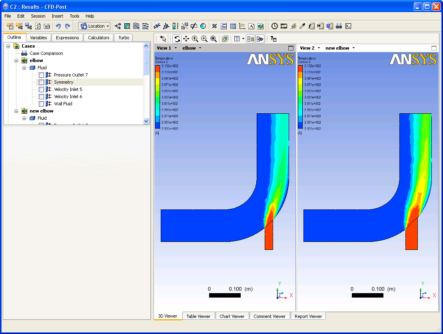Undo the last action
This screenshot has height=334, width=443.
pos(58,26)
